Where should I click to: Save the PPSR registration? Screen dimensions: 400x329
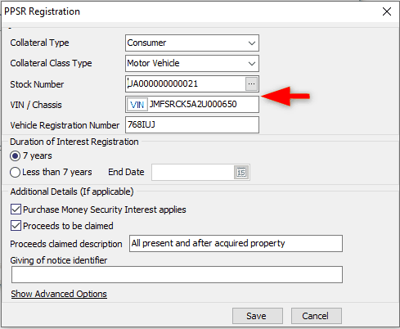[258, 316]
